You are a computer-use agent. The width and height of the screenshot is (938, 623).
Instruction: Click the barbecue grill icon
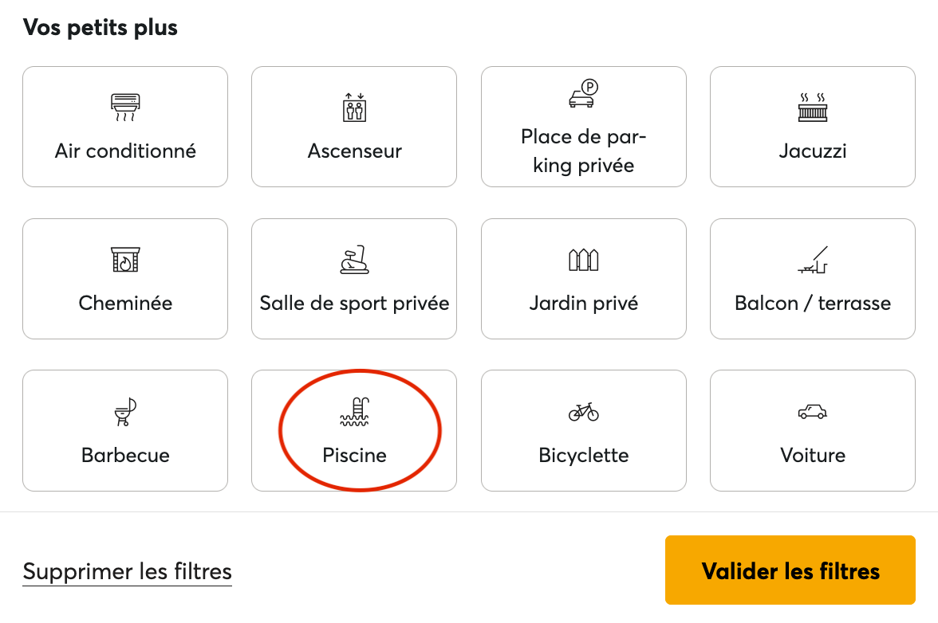click(125, 412)
